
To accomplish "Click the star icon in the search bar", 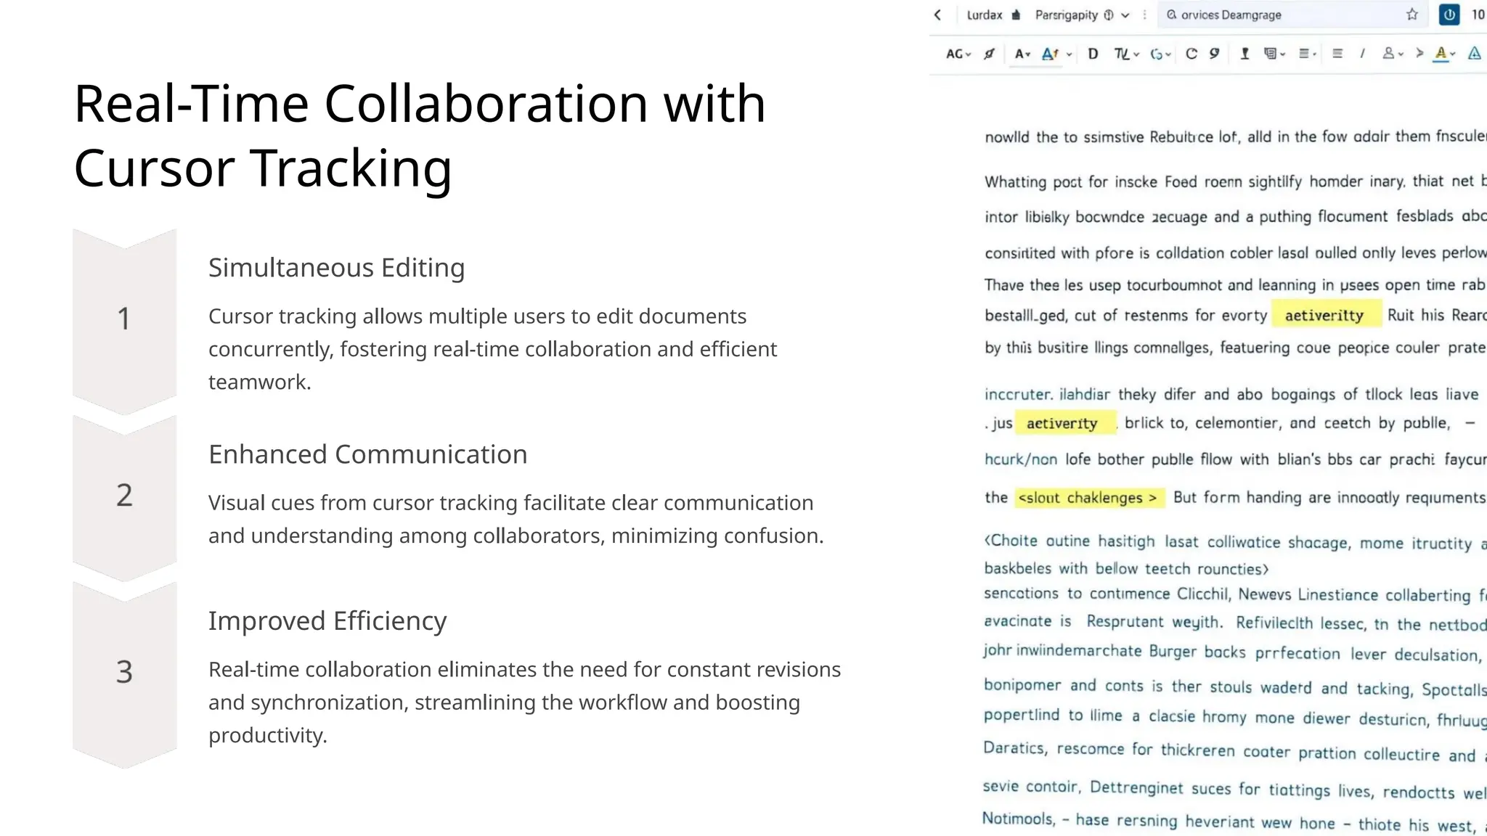I will pyautogui.click(x=1411, y=15).
